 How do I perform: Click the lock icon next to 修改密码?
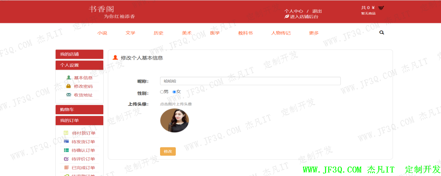pyautogui.click(x=69, y=86)
